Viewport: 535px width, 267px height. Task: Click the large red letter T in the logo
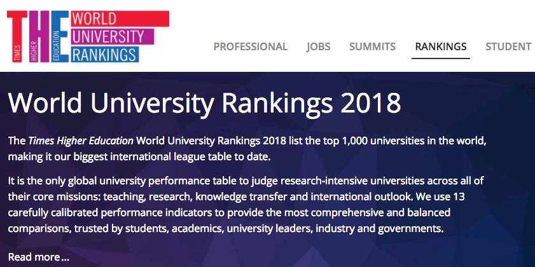click(19, 22)
